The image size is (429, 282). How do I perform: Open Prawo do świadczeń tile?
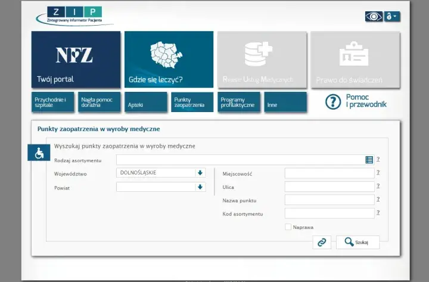(355, 60)
